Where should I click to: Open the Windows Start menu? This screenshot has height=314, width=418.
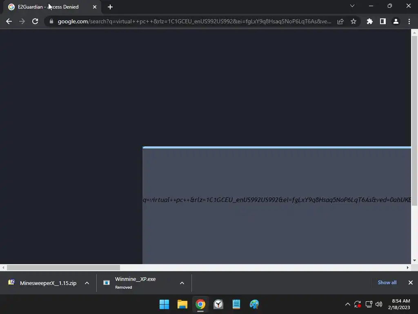tap(164, 304)
